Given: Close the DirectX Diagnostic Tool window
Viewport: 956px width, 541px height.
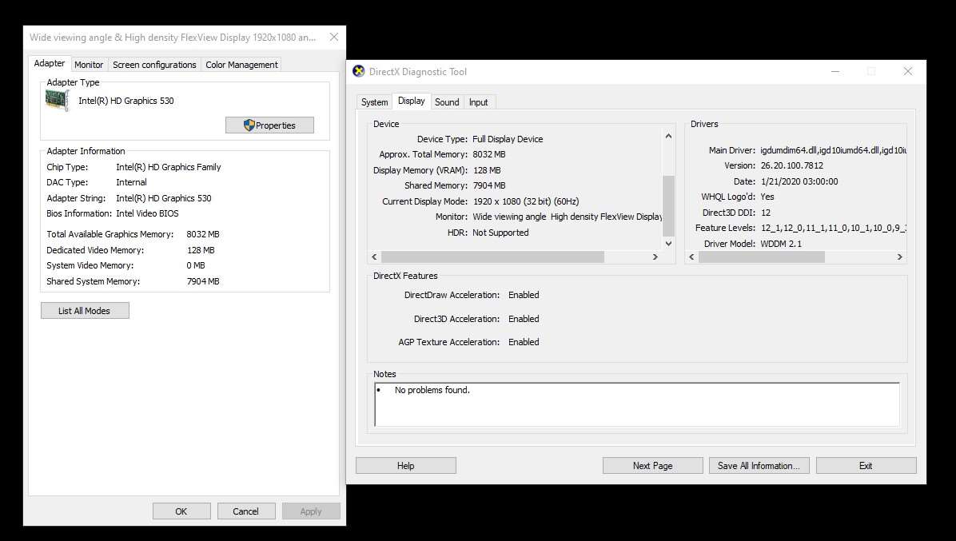Looking at the screenshot, I should pyautogui.click(x=908, y=71).
